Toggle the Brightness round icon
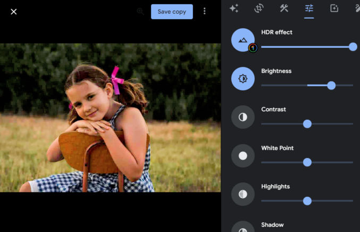360x232 pixels. pyautogui.click(x=242, y=79)
